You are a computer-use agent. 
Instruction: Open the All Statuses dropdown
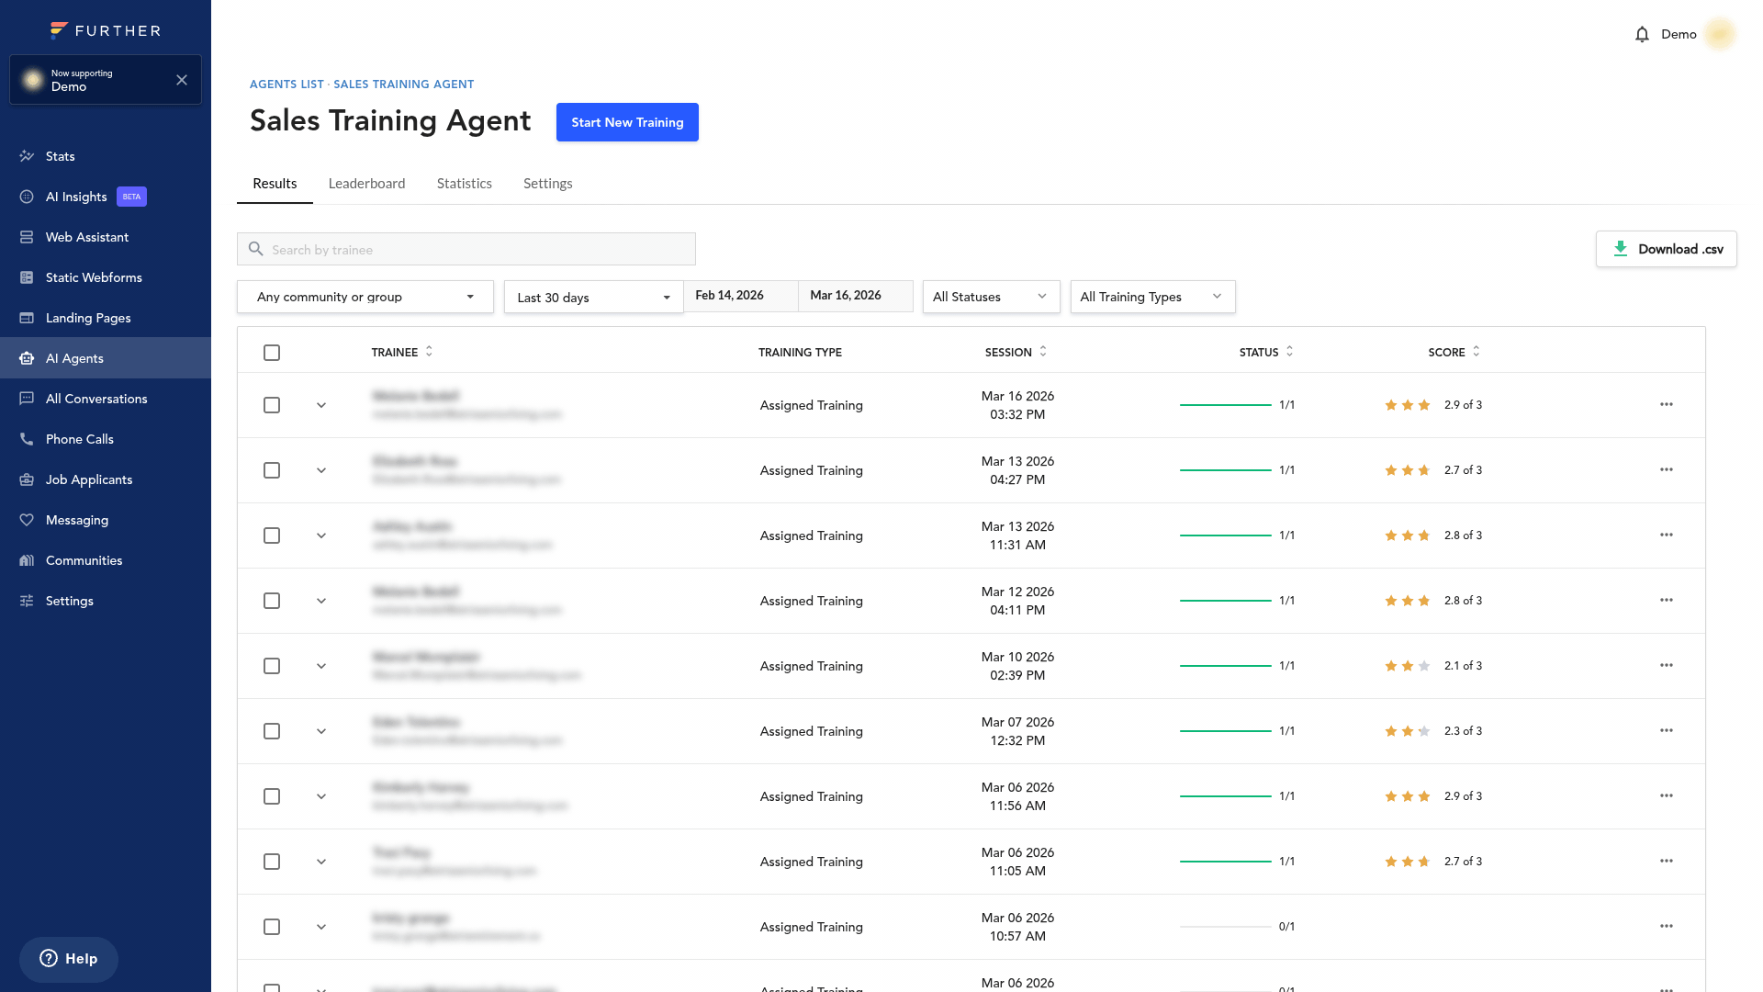click(990, 297)
